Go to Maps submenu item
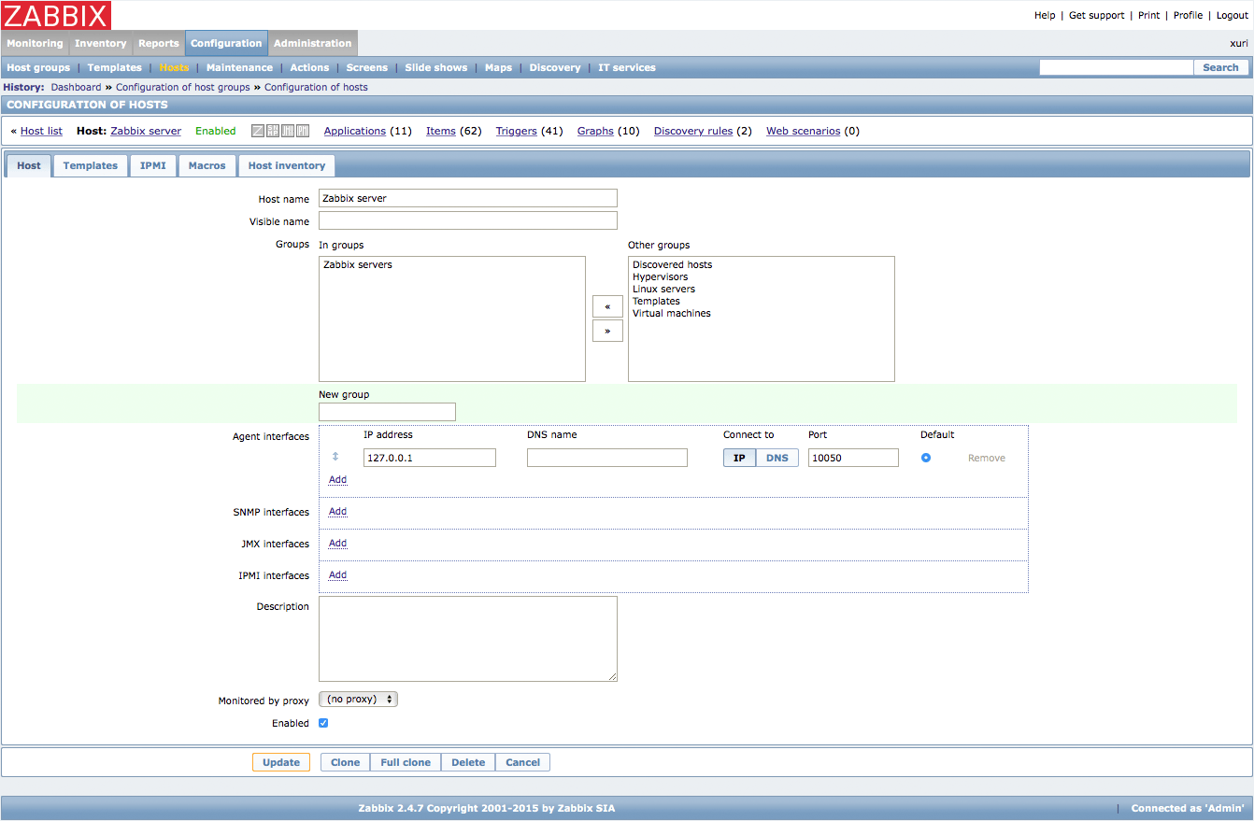This screenshot has height=821, width=1254. (x=498, y=67)
